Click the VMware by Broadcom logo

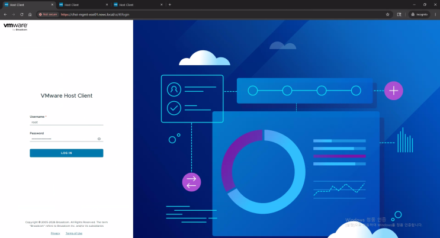click(x=15, y=27)
